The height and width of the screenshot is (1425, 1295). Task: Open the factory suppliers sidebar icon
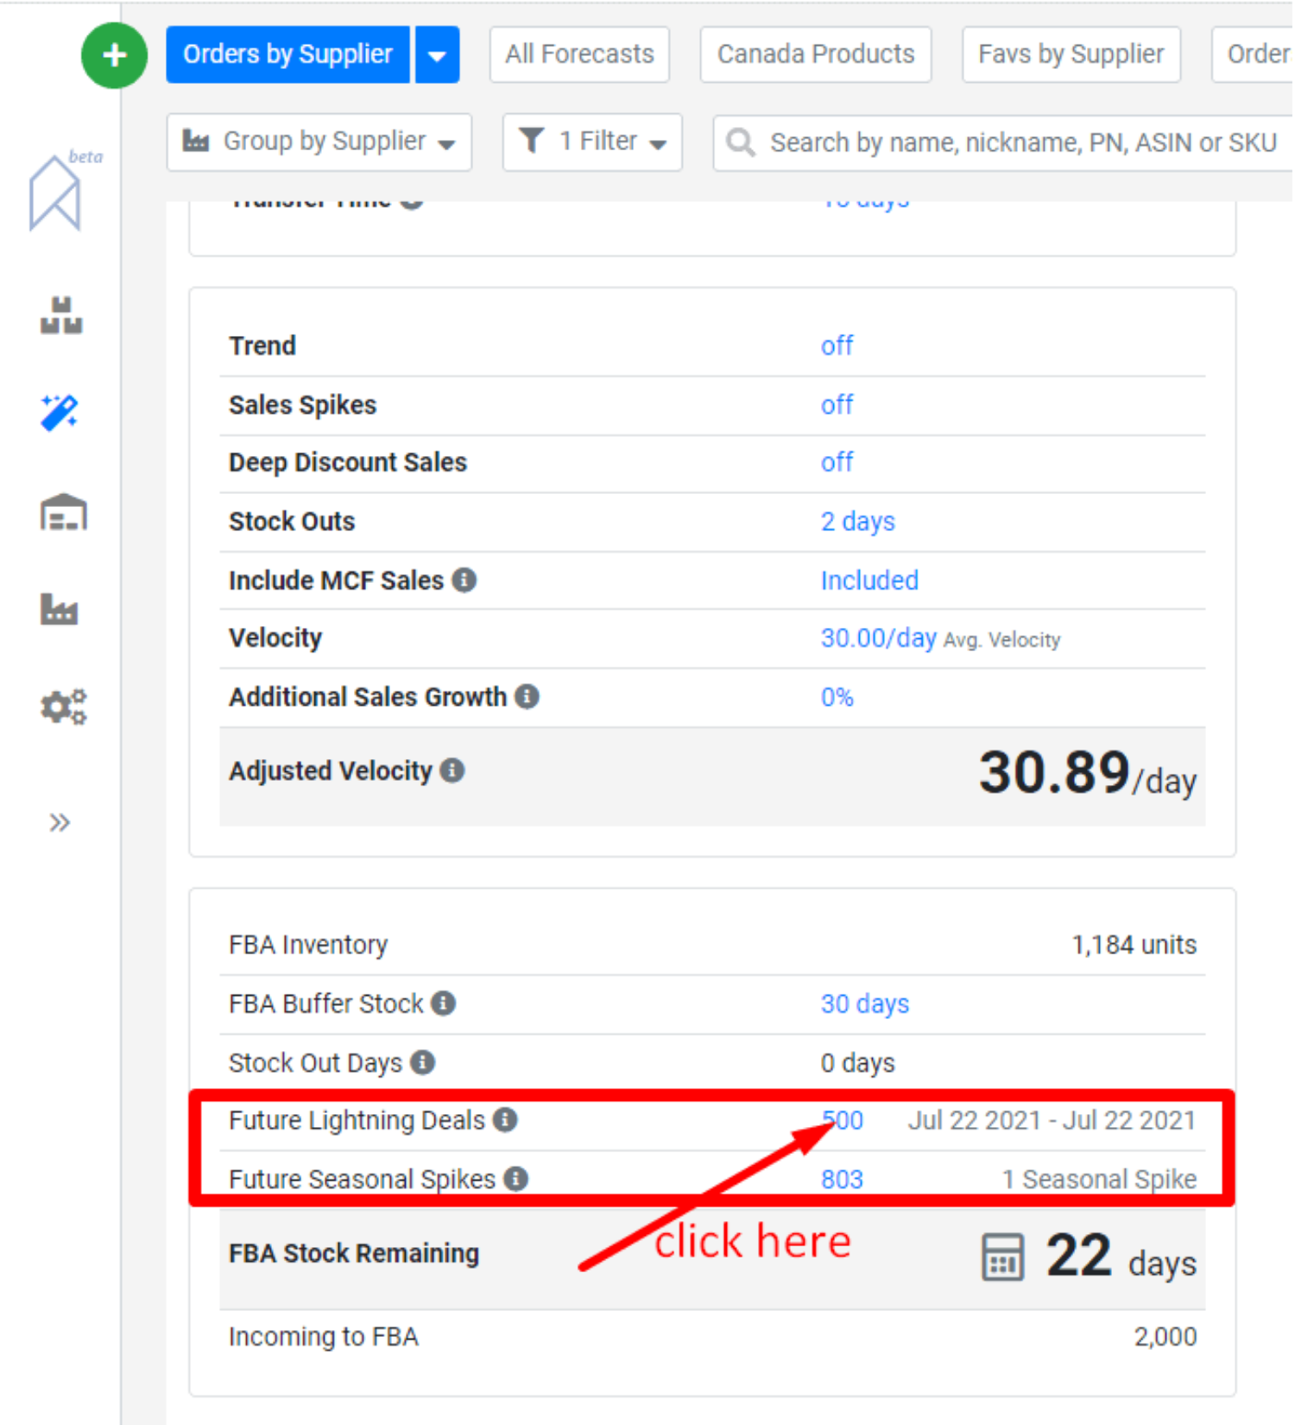click(x=60, y=610)
